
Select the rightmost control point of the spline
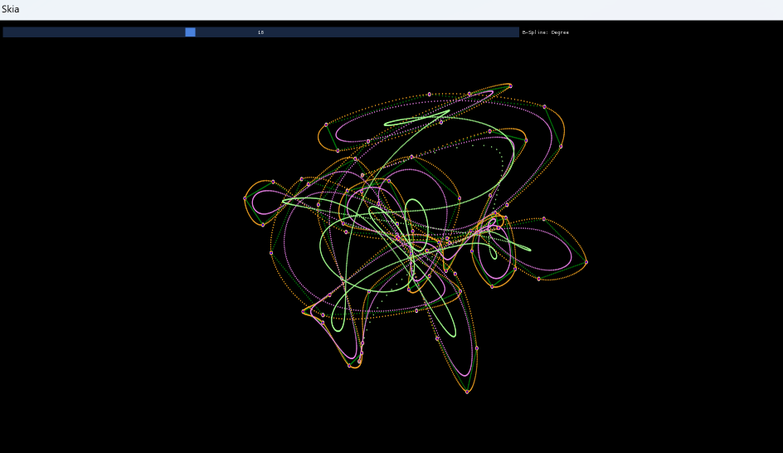(x=586, y=262)
